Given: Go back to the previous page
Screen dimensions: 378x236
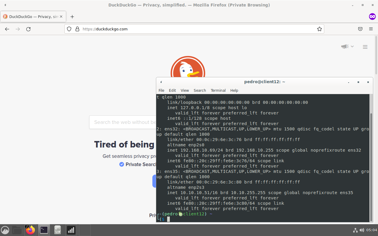Looking at the screenshot, I should [x=7, y=29].
